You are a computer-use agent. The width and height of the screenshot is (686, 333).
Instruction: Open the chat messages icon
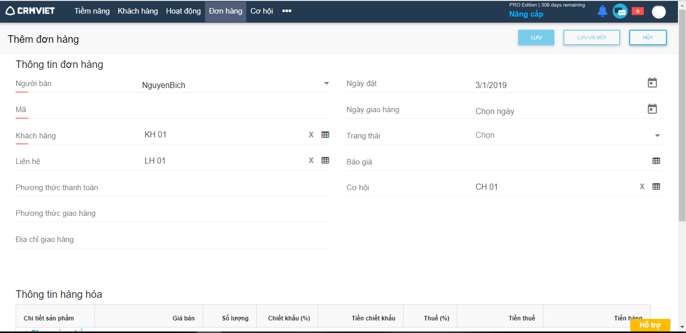pos(620,11)
